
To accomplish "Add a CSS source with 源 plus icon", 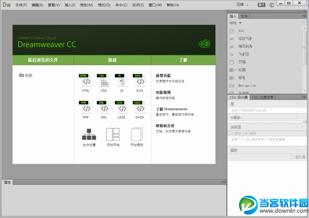I will [297, 104].
